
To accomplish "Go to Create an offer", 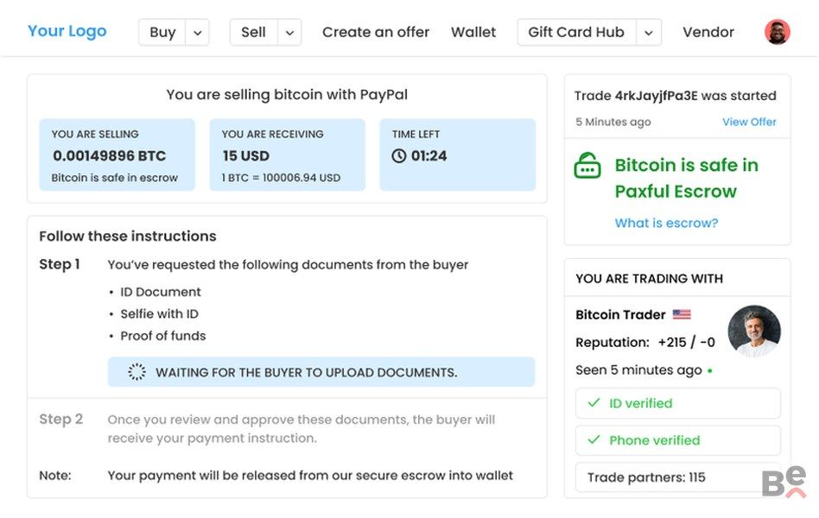I will pos(376,32).
